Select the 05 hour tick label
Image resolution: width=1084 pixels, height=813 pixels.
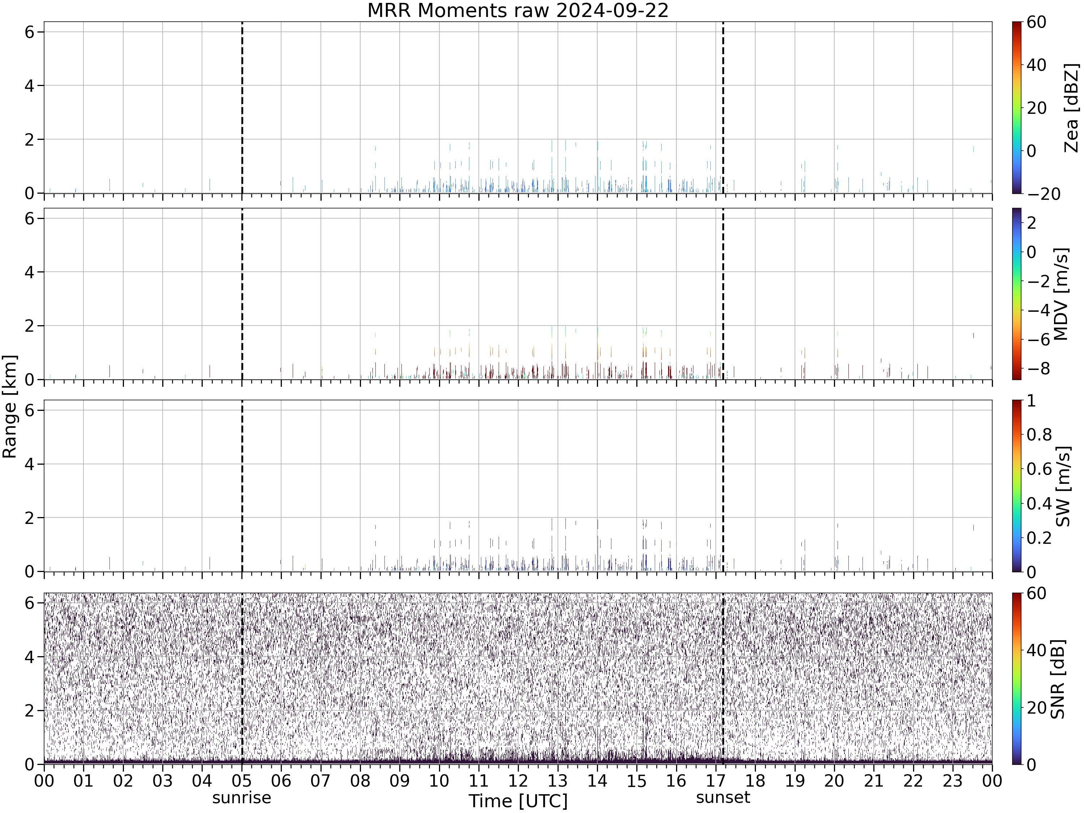[x=242, y=780]
